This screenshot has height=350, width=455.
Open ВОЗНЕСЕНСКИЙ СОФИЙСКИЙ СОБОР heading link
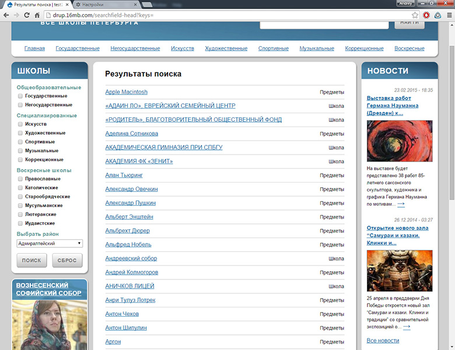[49, 289]
